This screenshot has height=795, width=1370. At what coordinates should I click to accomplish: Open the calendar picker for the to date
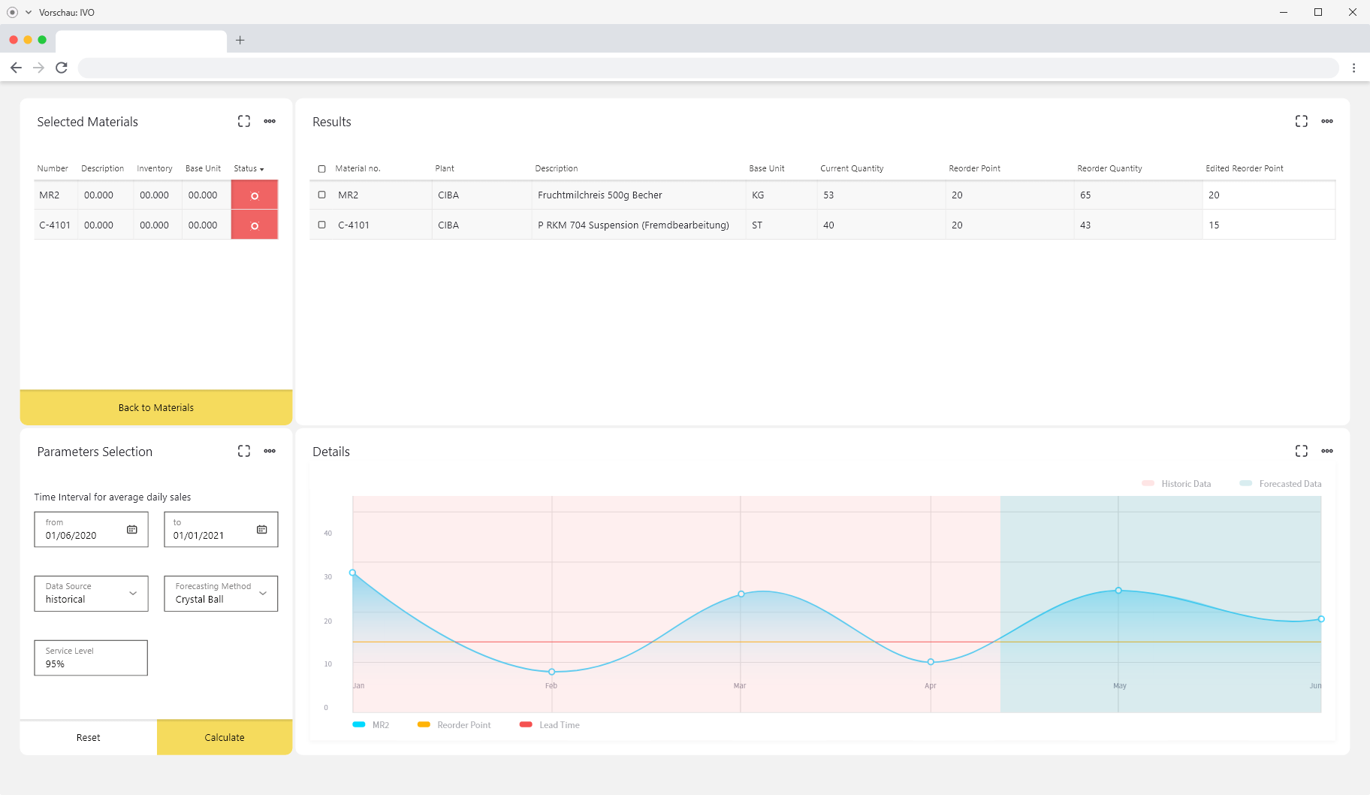coord(262,530)
